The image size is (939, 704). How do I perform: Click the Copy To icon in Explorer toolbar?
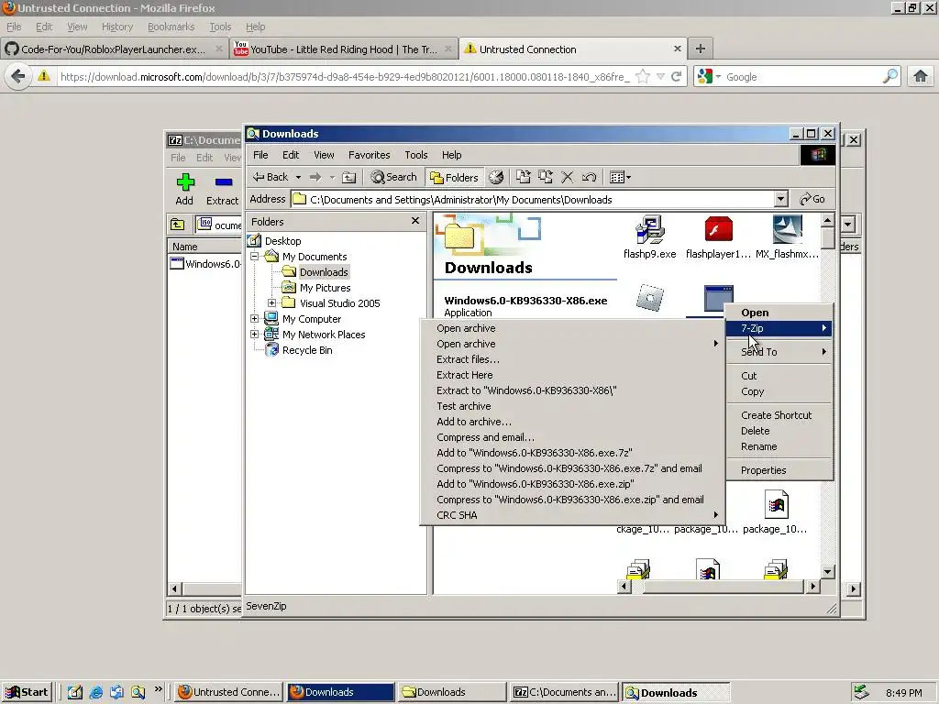pyautogui.click(x=546, y=177)
